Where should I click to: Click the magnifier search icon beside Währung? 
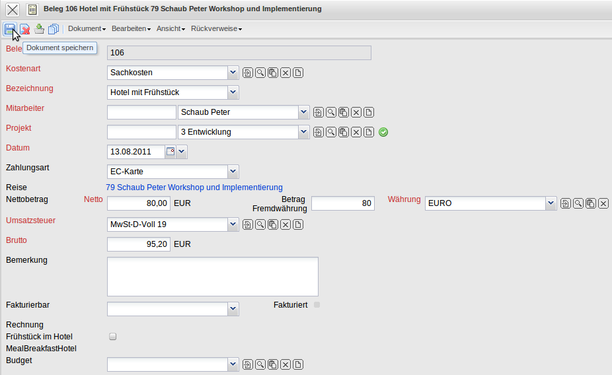click(578, 203)
